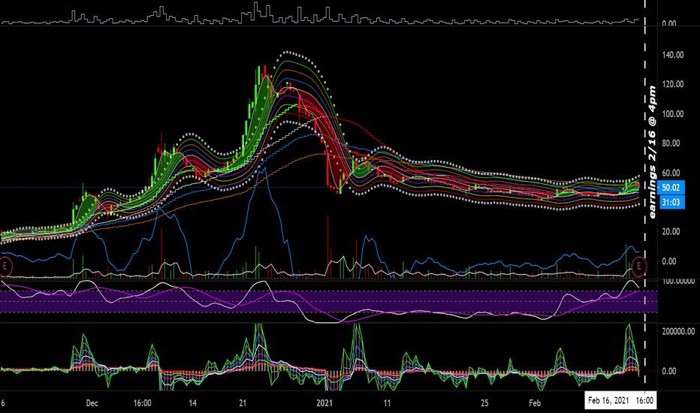The width and height of the screenshot is (700, 413).
Task: Click the Dec label on time axis
Action: [x=92, y=403]
